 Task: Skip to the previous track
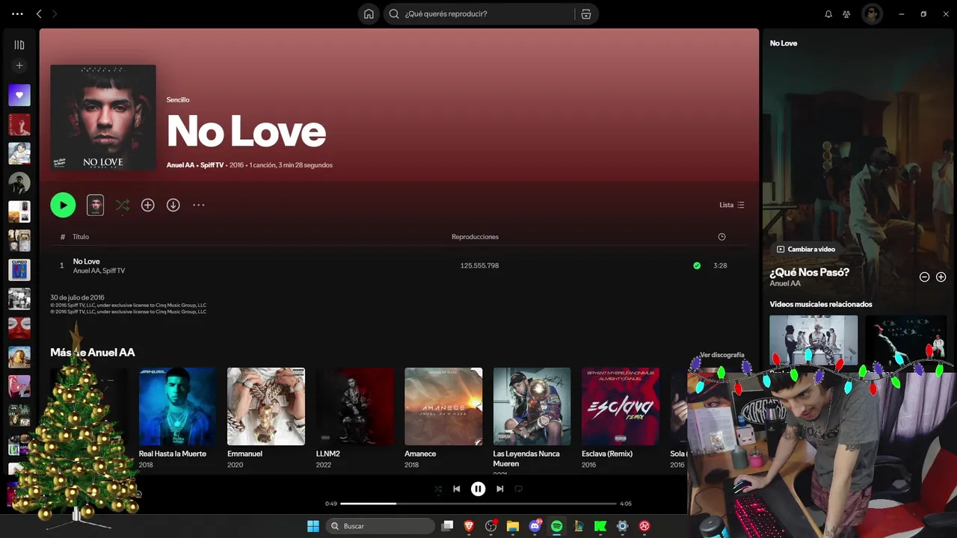click(x=457, y=489)
